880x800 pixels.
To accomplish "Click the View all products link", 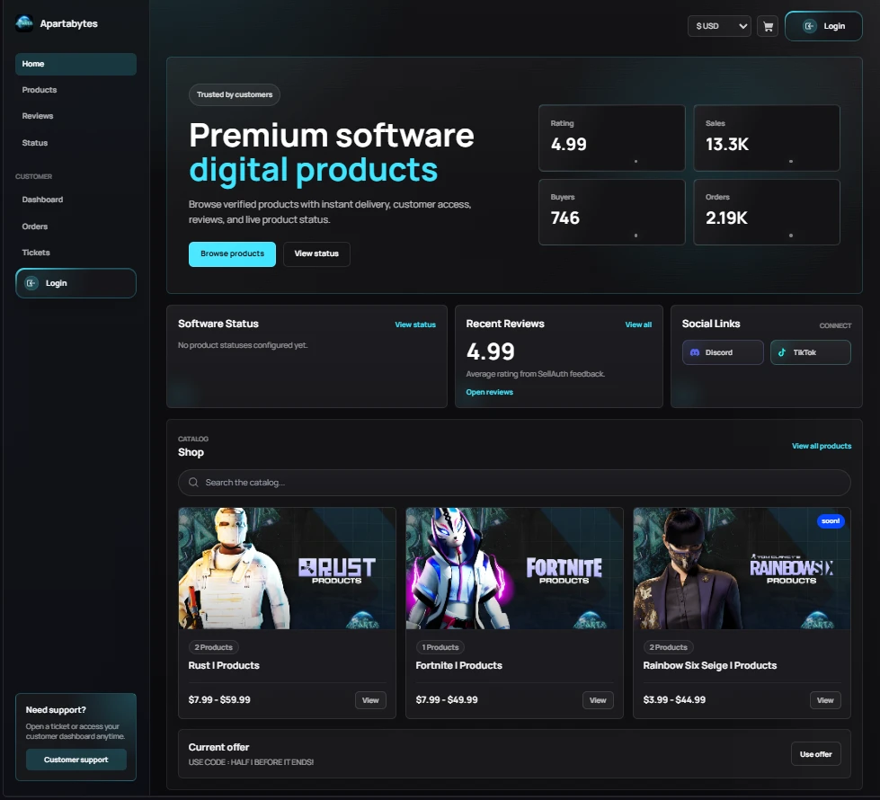I will (x=822, y=446).
